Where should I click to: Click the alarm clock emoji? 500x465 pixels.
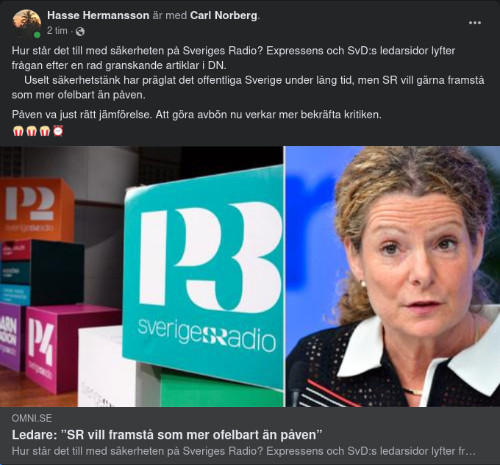(58, 131)
